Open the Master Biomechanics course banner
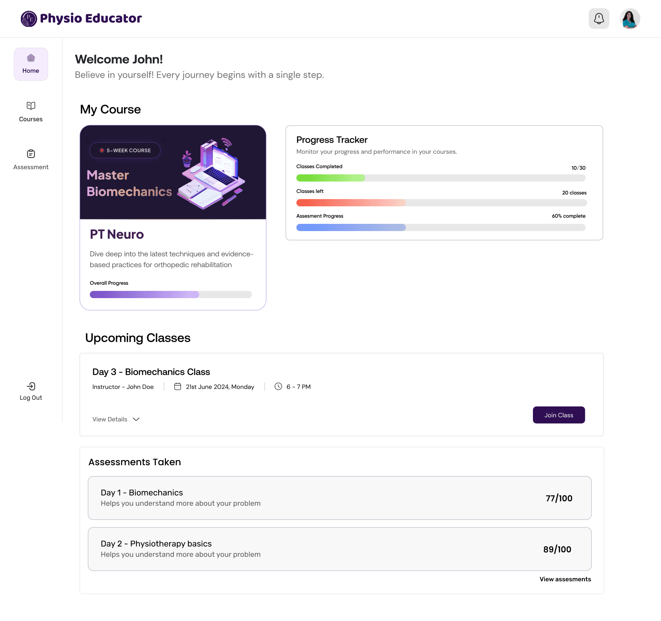This screenshot has height=621, width=661. (x=173, y=172)
